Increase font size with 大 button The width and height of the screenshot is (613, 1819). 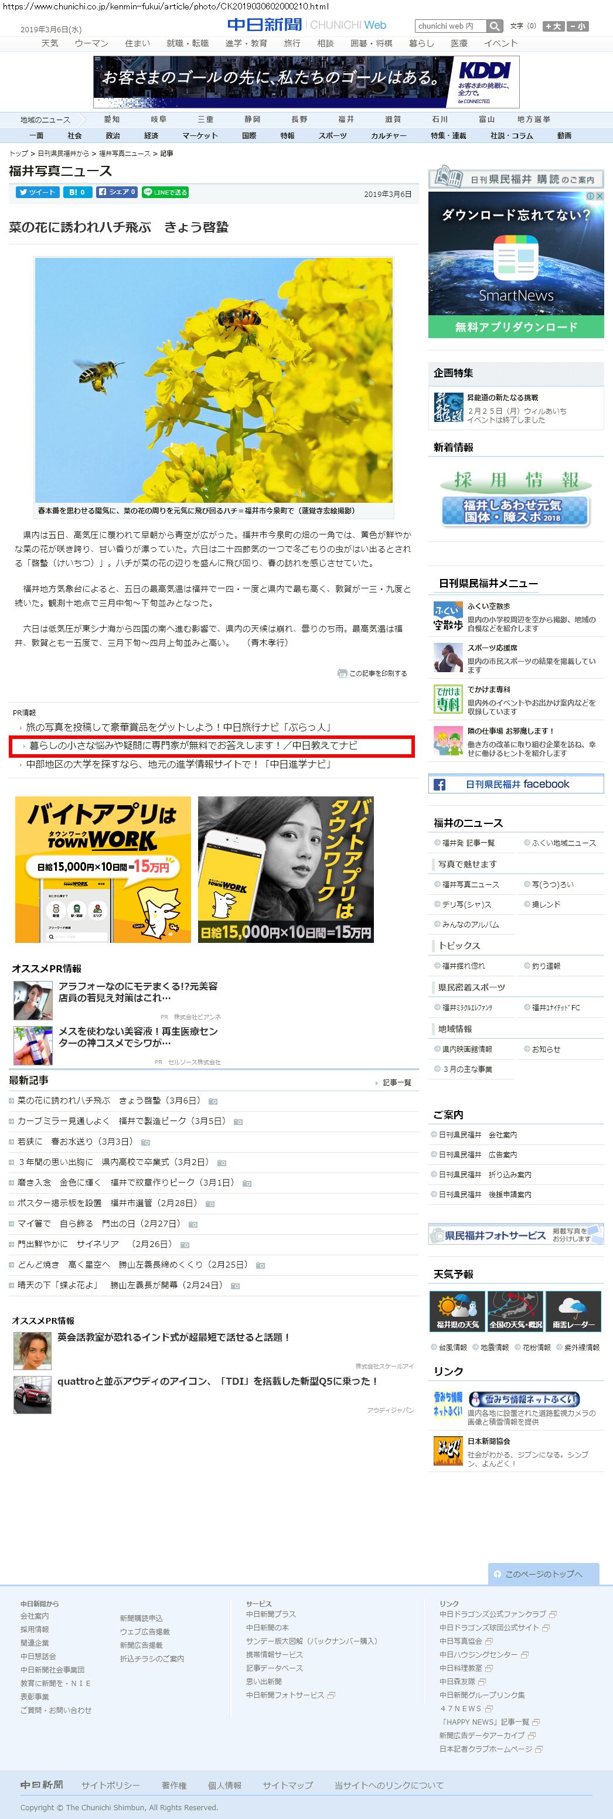click(554, 26)
